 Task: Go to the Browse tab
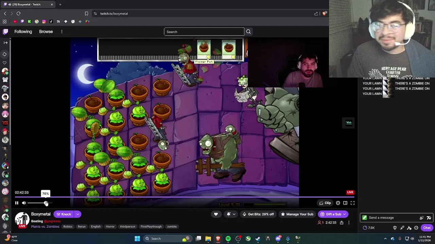tap(46, 32)
